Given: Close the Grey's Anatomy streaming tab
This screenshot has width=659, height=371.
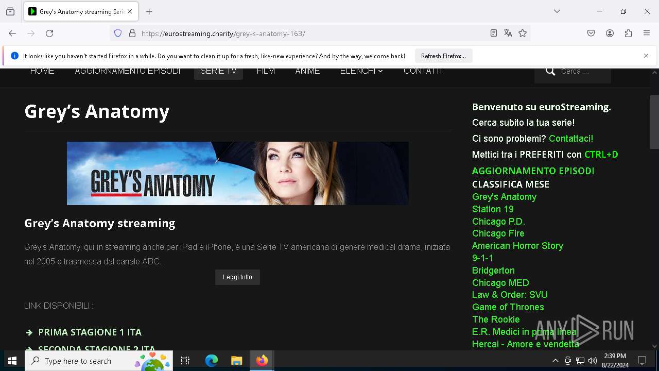Looking at the screenshot, I should coord(130,11).
